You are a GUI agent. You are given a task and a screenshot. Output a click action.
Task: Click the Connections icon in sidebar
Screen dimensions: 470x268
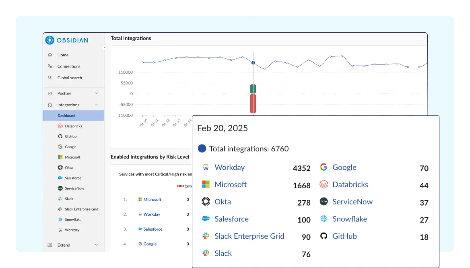50,66
